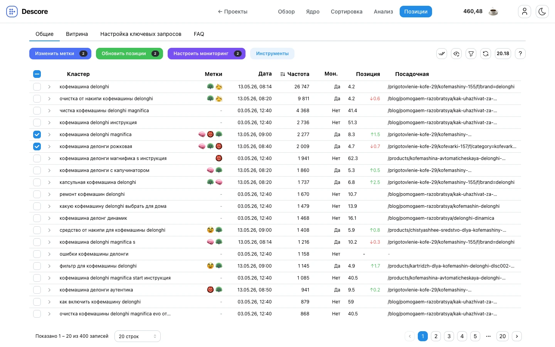Image resolution: width=555 pixels, height=347 pixels.
Task: Click landing URL /blog/pomogaem-razobratsya/delonghi-dinamica
Action: click(x=441, y=218)
